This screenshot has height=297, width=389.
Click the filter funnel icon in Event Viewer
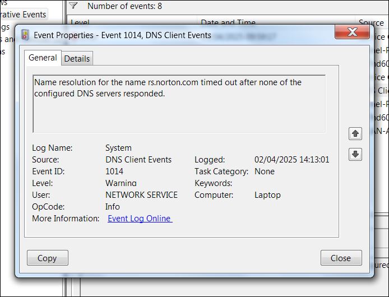pos(73,6)
